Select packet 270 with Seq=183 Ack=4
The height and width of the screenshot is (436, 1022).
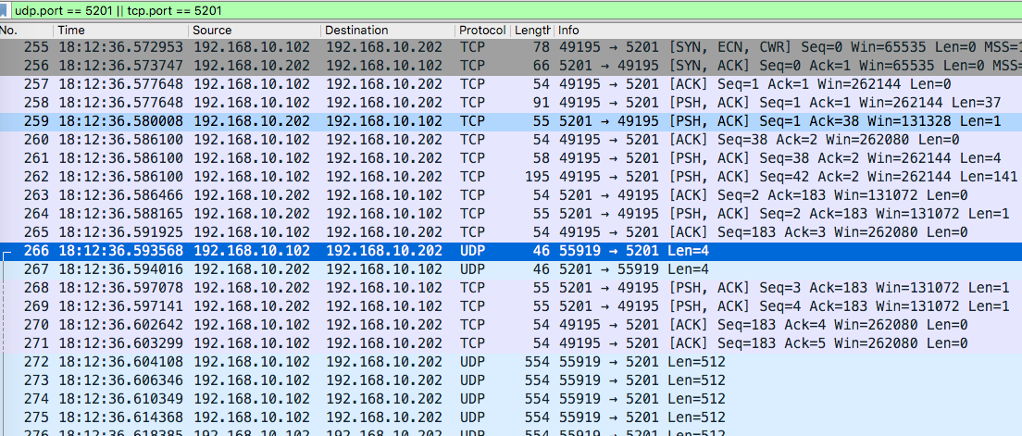click(511, 324)
